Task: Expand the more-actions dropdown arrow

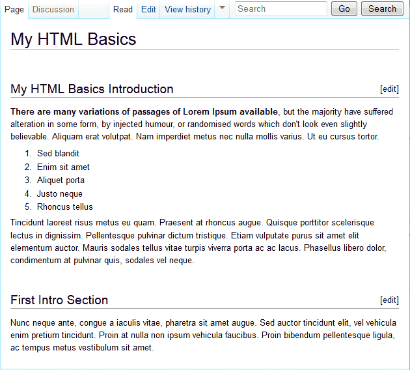Action: (x=222, y=8)
